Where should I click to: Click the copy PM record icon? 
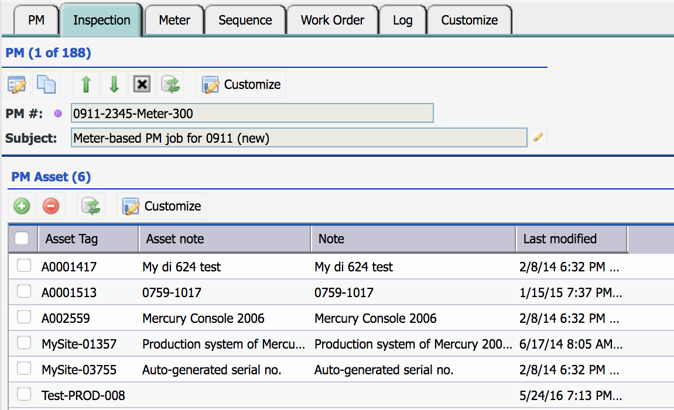[46, 85]
